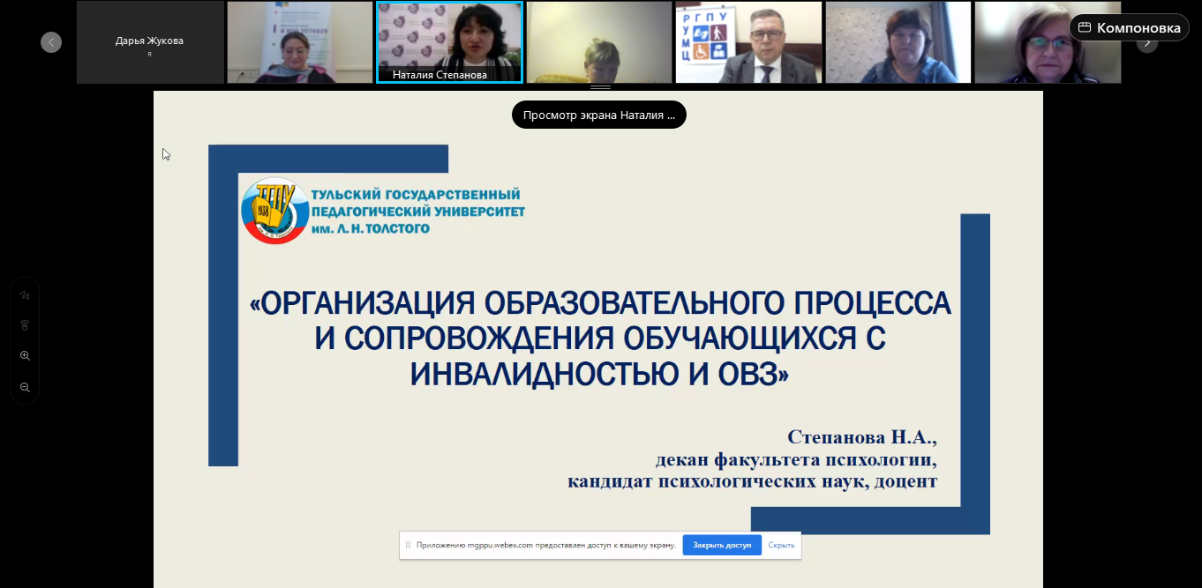Click the РГПУ logo participant video
Image resolution: width=1202 pixels, height=588 pixels.
tap(748, 42)
